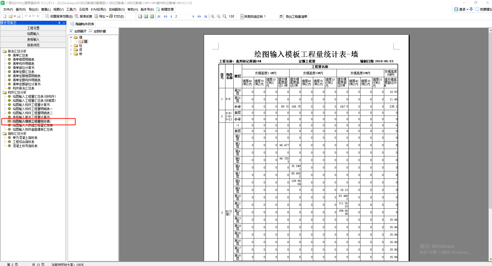Select 混凝土标号指标表 report

coord(25,146)
